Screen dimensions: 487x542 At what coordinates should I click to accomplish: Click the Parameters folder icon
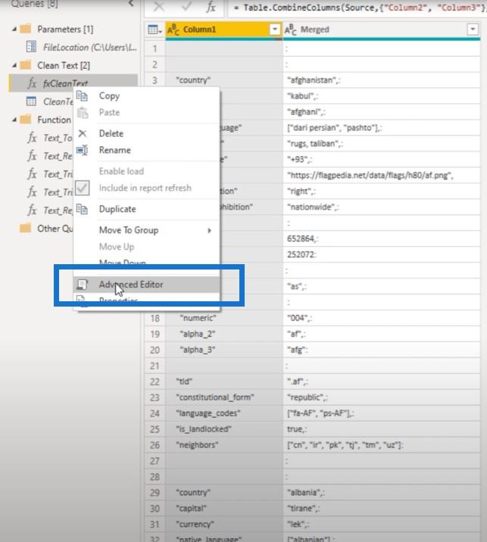click(26, 29)
